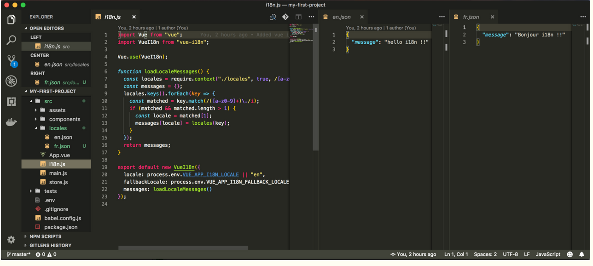593x266 pixels.
Task: Click the Vue icon next to App.vue
Action: click(43, 155)
